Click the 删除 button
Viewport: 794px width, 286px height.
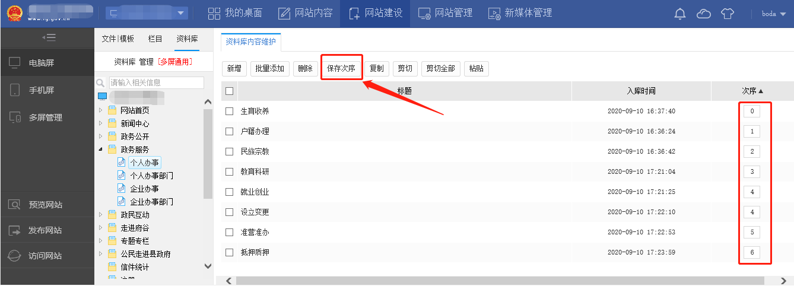305,69
